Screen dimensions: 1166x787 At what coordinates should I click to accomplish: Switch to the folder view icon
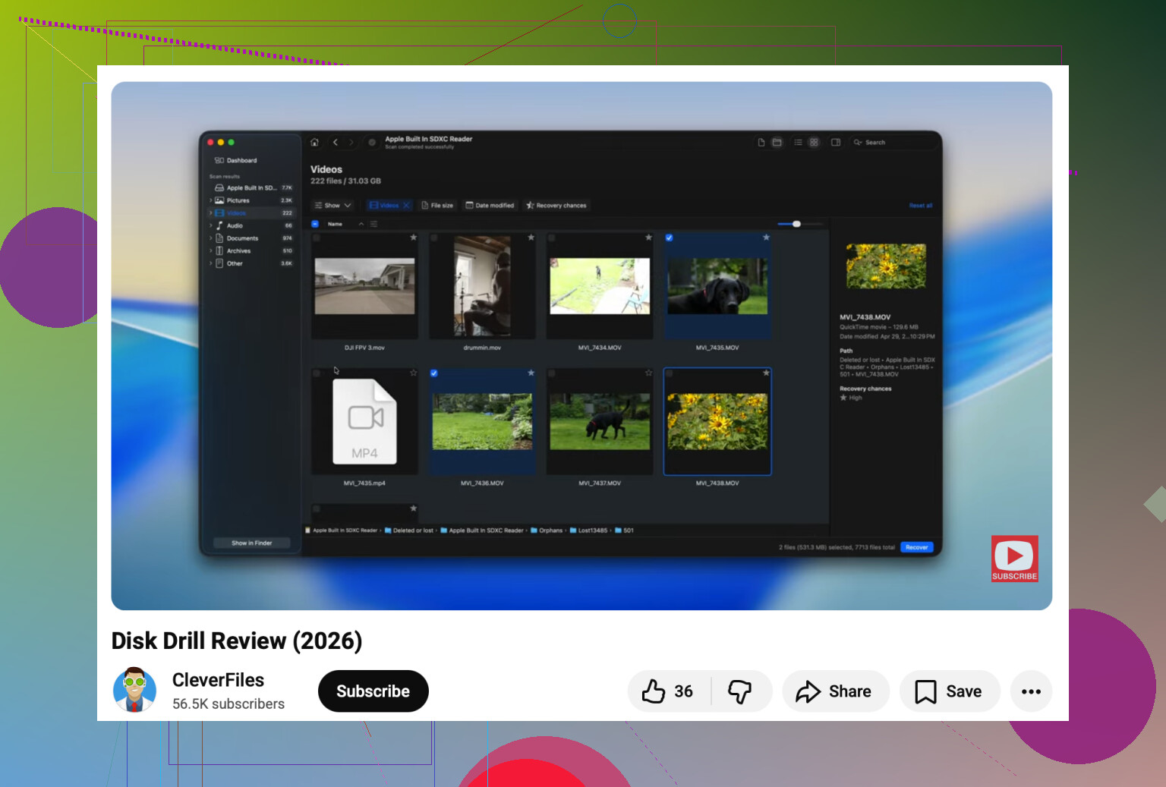pos(777,143)
